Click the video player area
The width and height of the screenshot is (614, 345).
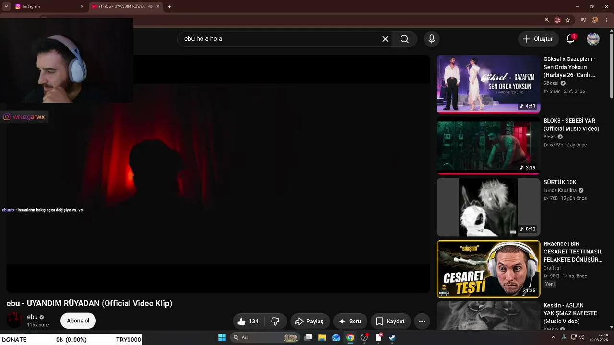pyautogui.click(x=218, y=173)
